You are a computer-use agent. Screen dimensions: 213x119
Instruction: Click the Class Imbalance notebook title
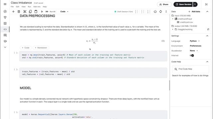[21, 3]
